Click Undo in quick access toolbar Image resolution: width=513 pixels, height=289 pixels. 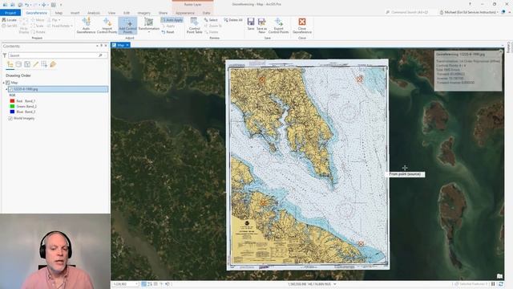(26, 5)
